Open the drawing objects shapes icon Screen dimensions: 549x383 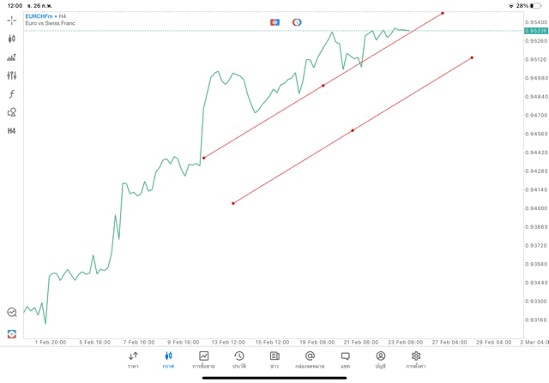(11, 112)
